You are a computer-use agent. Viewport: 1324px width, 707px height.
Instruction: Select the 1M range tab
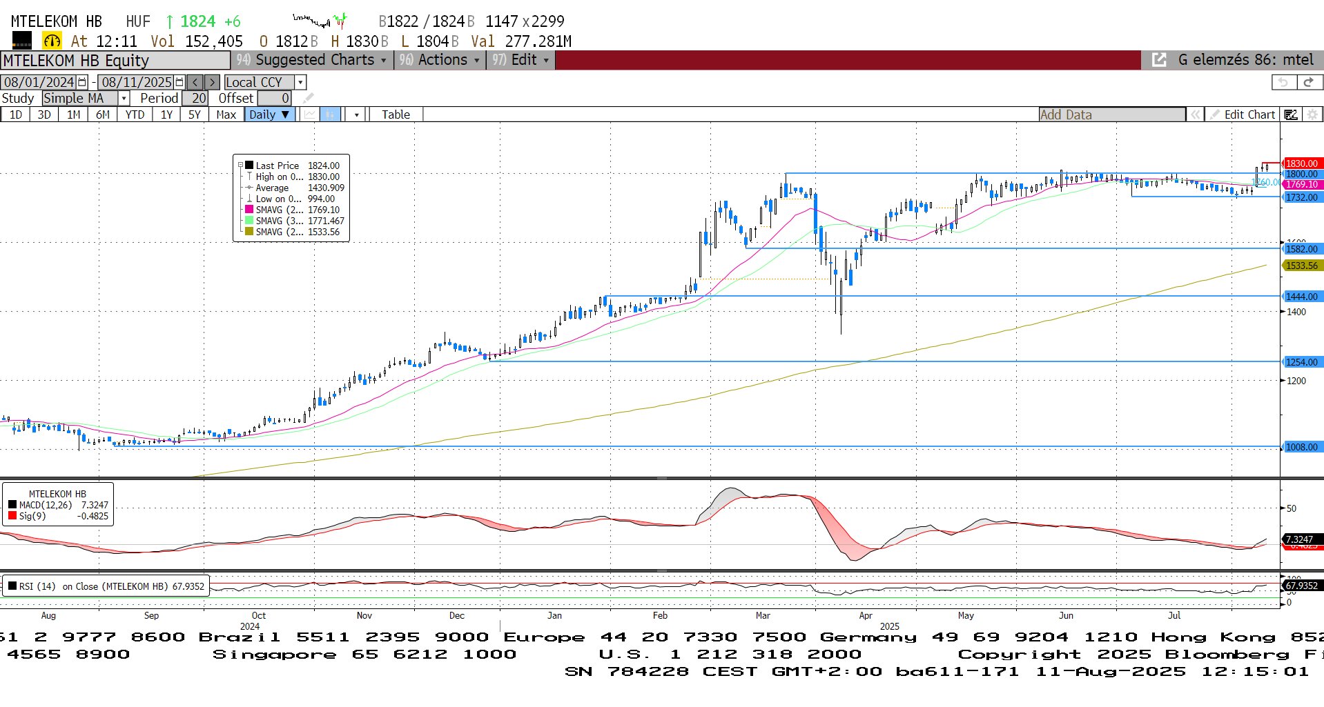point(74,114)
